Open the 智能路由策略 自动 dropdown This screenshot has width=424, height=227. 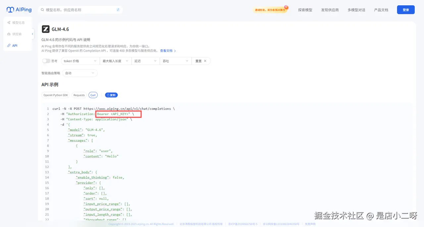click(80, 73)
